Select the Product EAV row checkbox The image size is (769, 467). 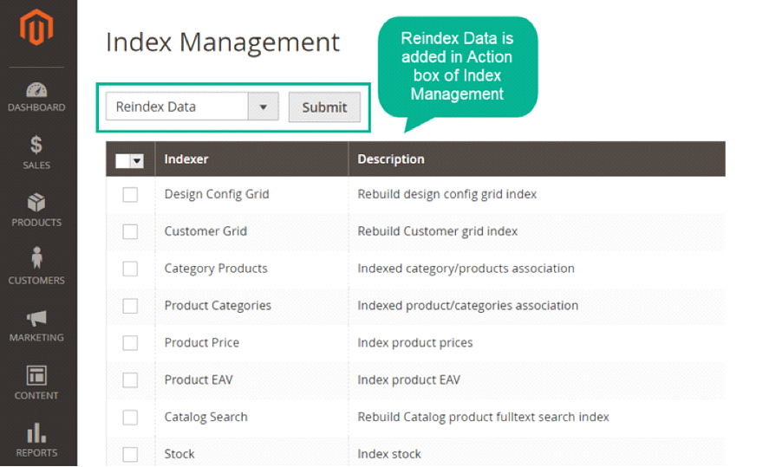pos(130,380)
